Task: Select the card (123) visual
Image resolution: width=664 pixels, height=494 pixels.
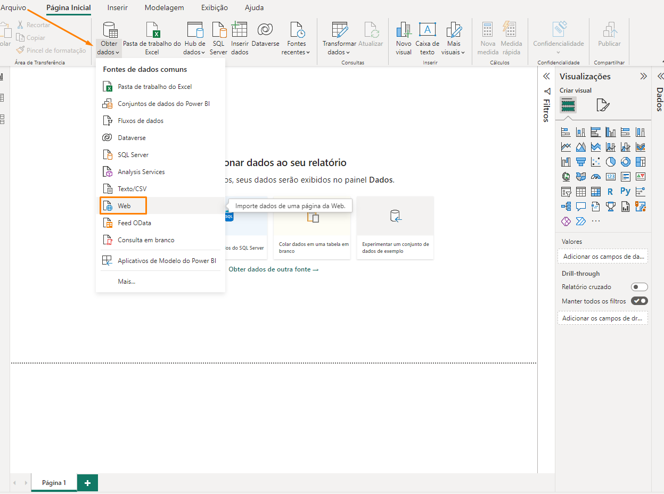Action: 611,177
